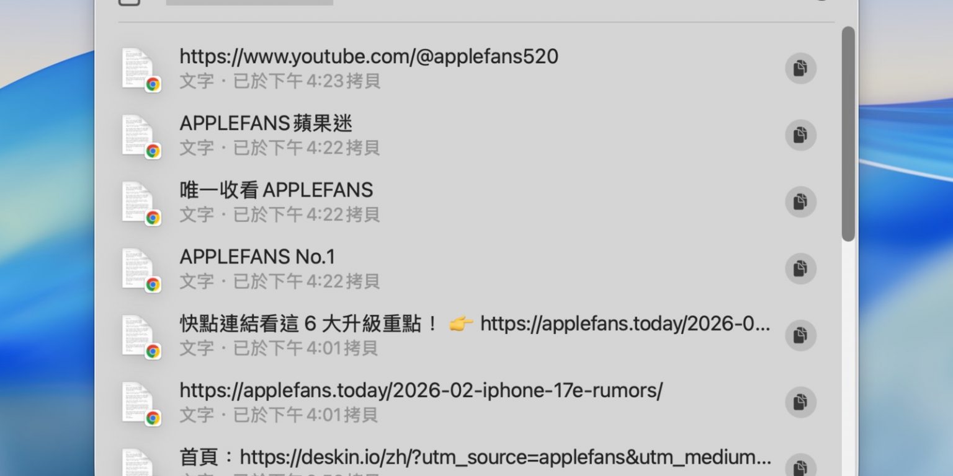
Task: Copy the deskin.io 首頁 entry
Action: click(x=800, y=465)
